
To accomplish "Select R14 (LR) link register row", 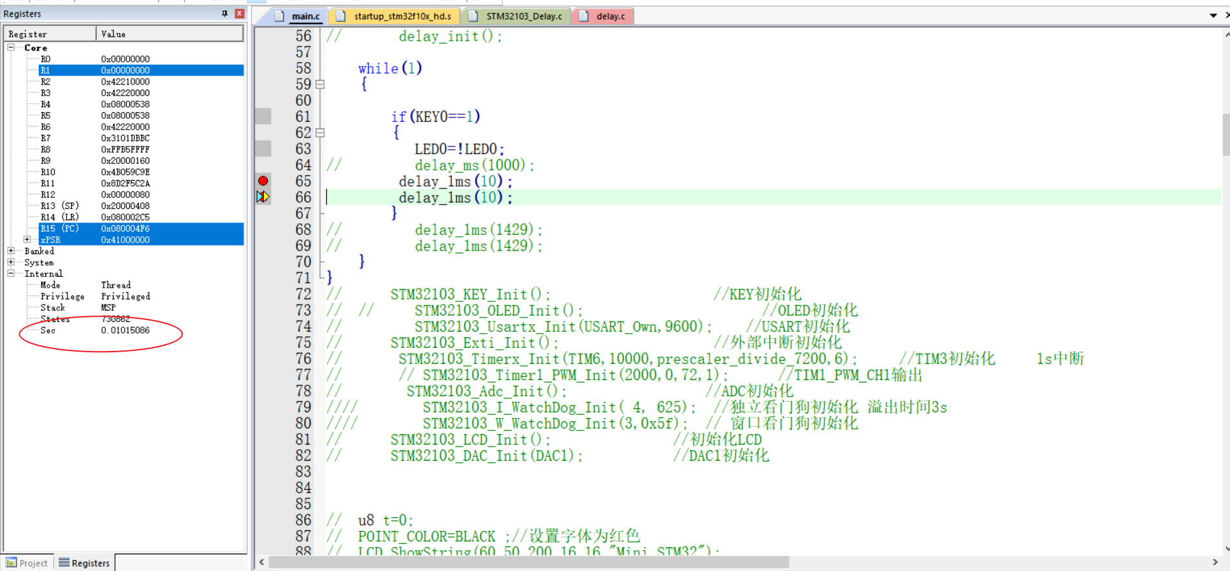I will [141, 217].
